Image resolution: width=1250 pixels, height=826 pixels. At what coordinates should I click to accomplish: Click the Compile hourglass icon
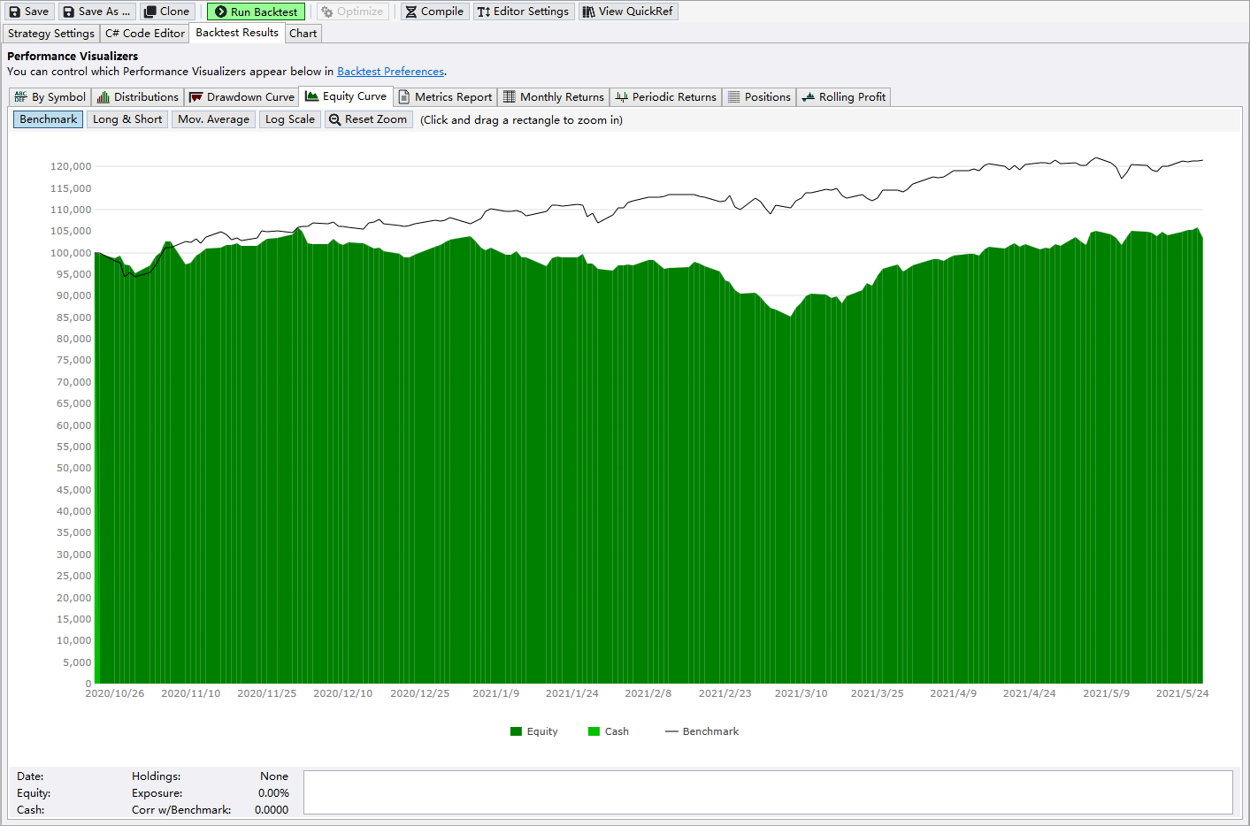coord(410,11)
